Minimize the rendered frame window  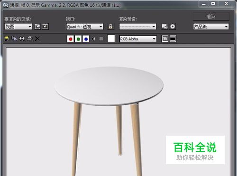pos(204,4)
